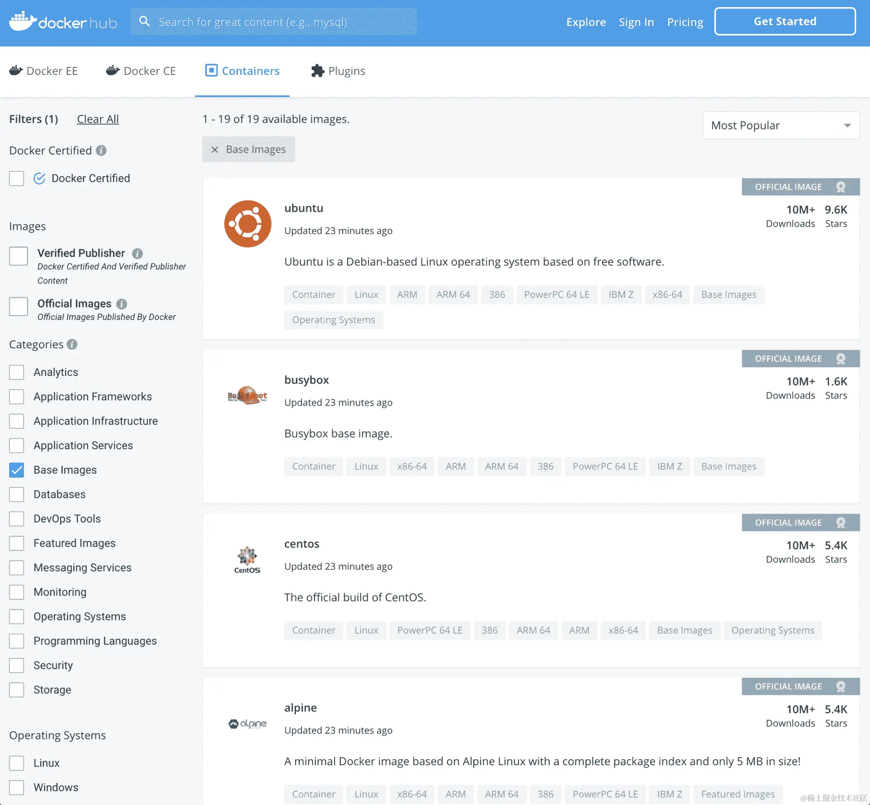The height and width of the screenshot is (805, 870).
Task: Click the search magnifier icon
Action: tap(144, 21)
